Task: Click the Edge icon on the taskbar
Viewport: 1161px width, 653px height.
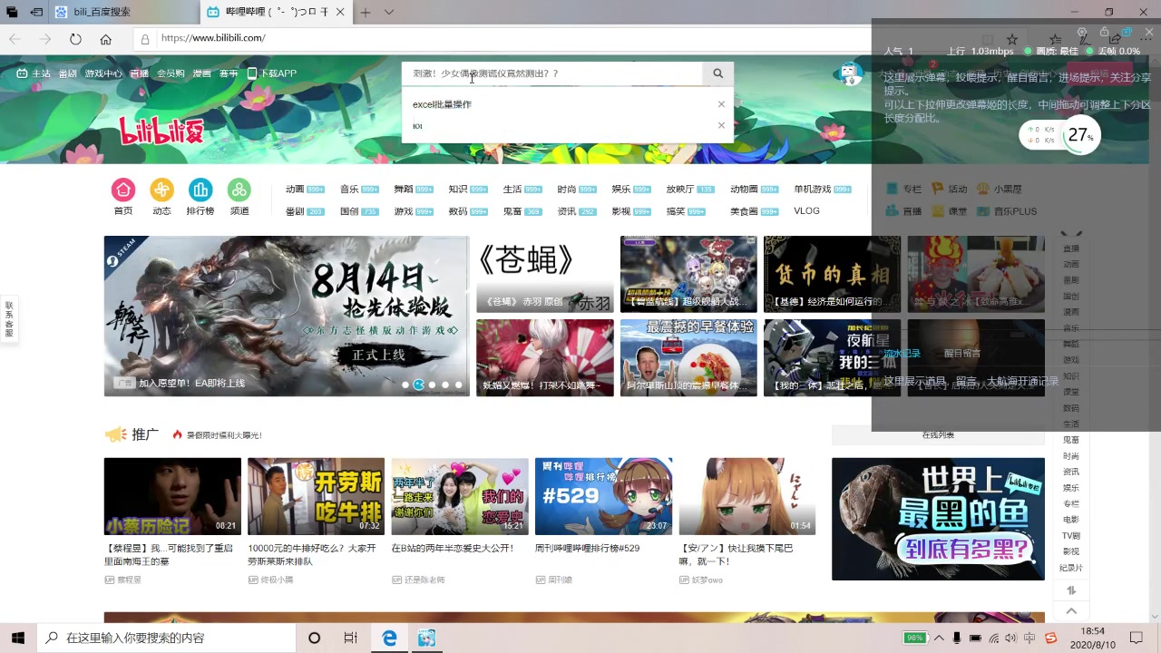Action: (389, 638)
